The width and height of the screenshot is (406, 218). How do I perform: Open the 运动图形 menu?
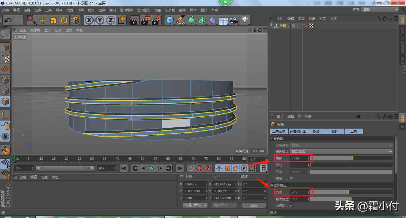click(x=144, y=10)
